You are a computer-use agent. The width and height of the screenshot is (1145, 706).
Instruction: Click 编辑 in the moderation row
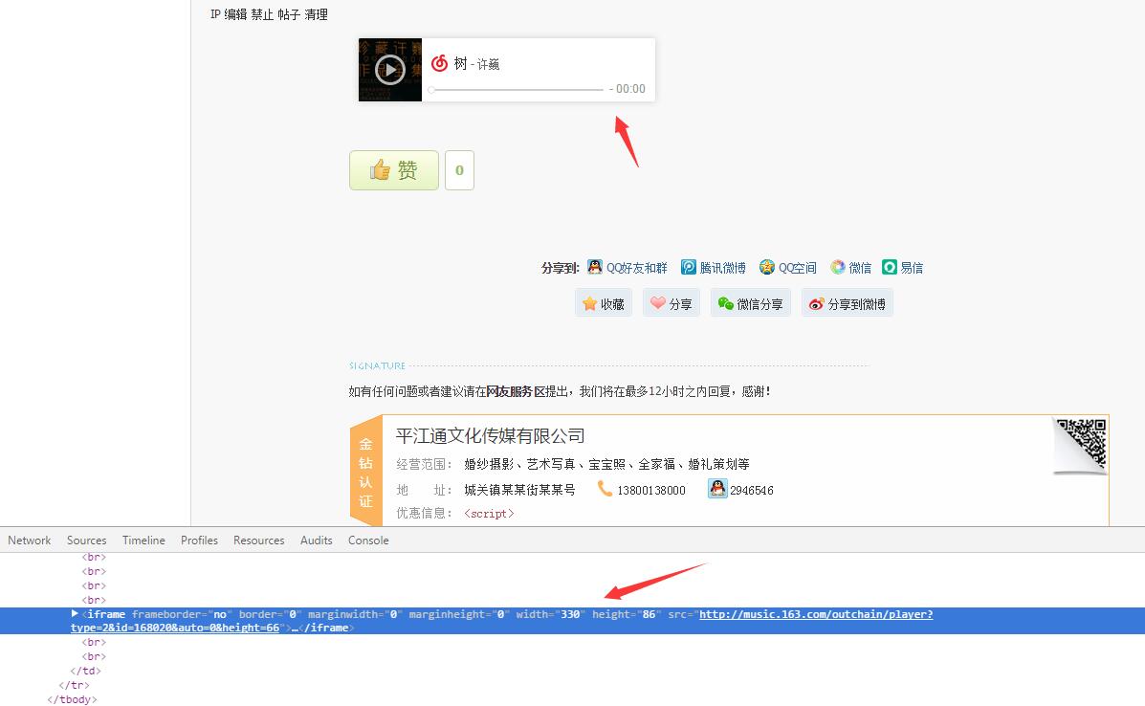[x=235, y=14]
